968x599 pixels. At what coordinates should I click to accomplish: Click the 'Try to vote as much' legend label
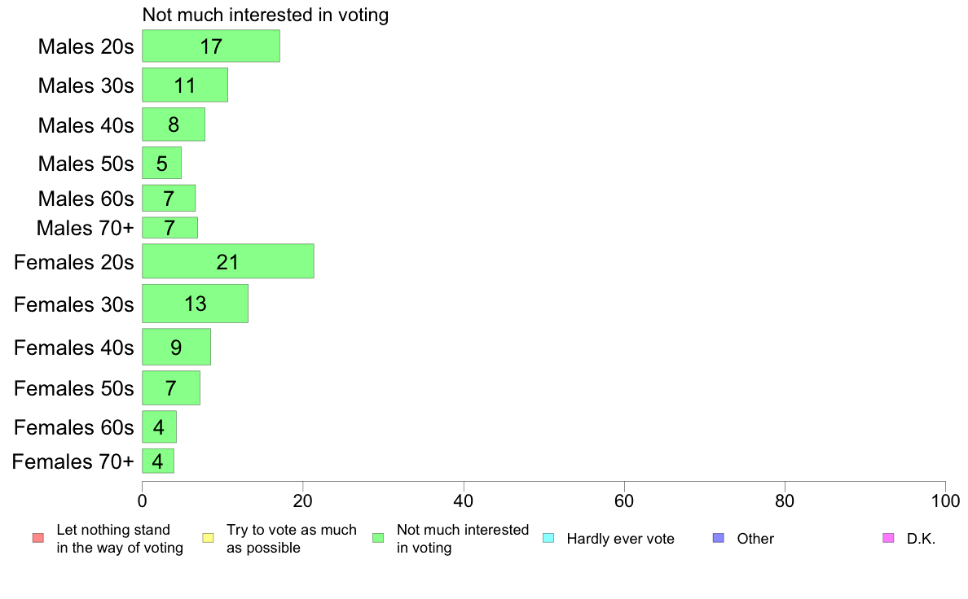coord(292,530)
